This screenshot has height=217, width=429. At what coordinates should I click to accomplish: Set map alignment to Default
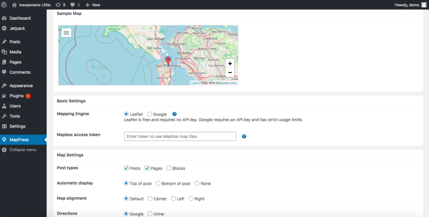point(126,199)
